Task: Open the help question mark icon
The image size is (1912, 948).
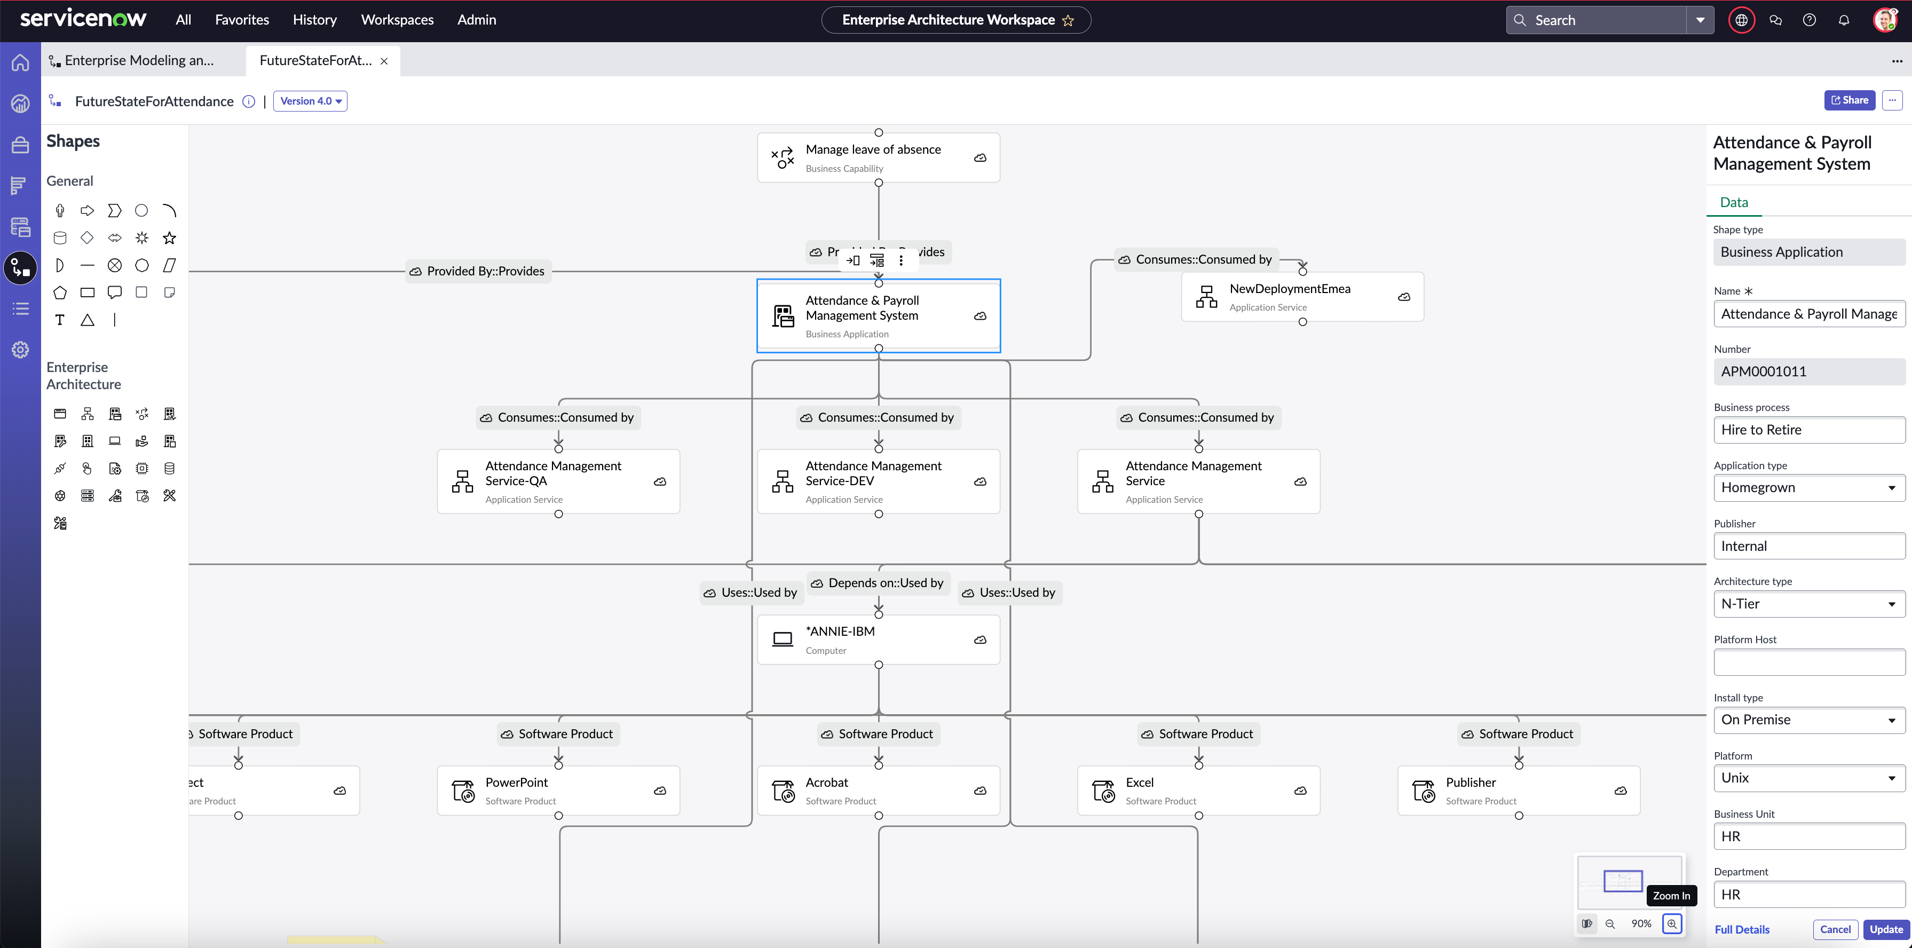Action: point(1810,21)
